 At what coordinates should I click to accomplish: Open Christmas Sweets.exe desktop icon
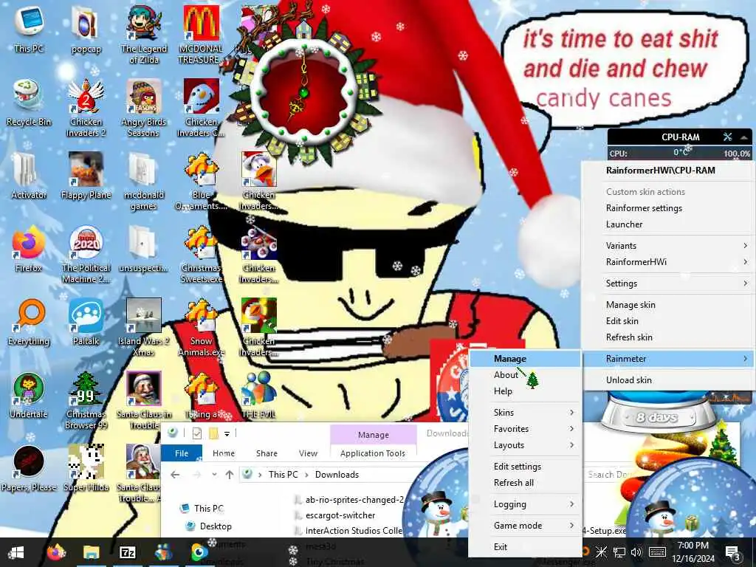pos(201,254)
